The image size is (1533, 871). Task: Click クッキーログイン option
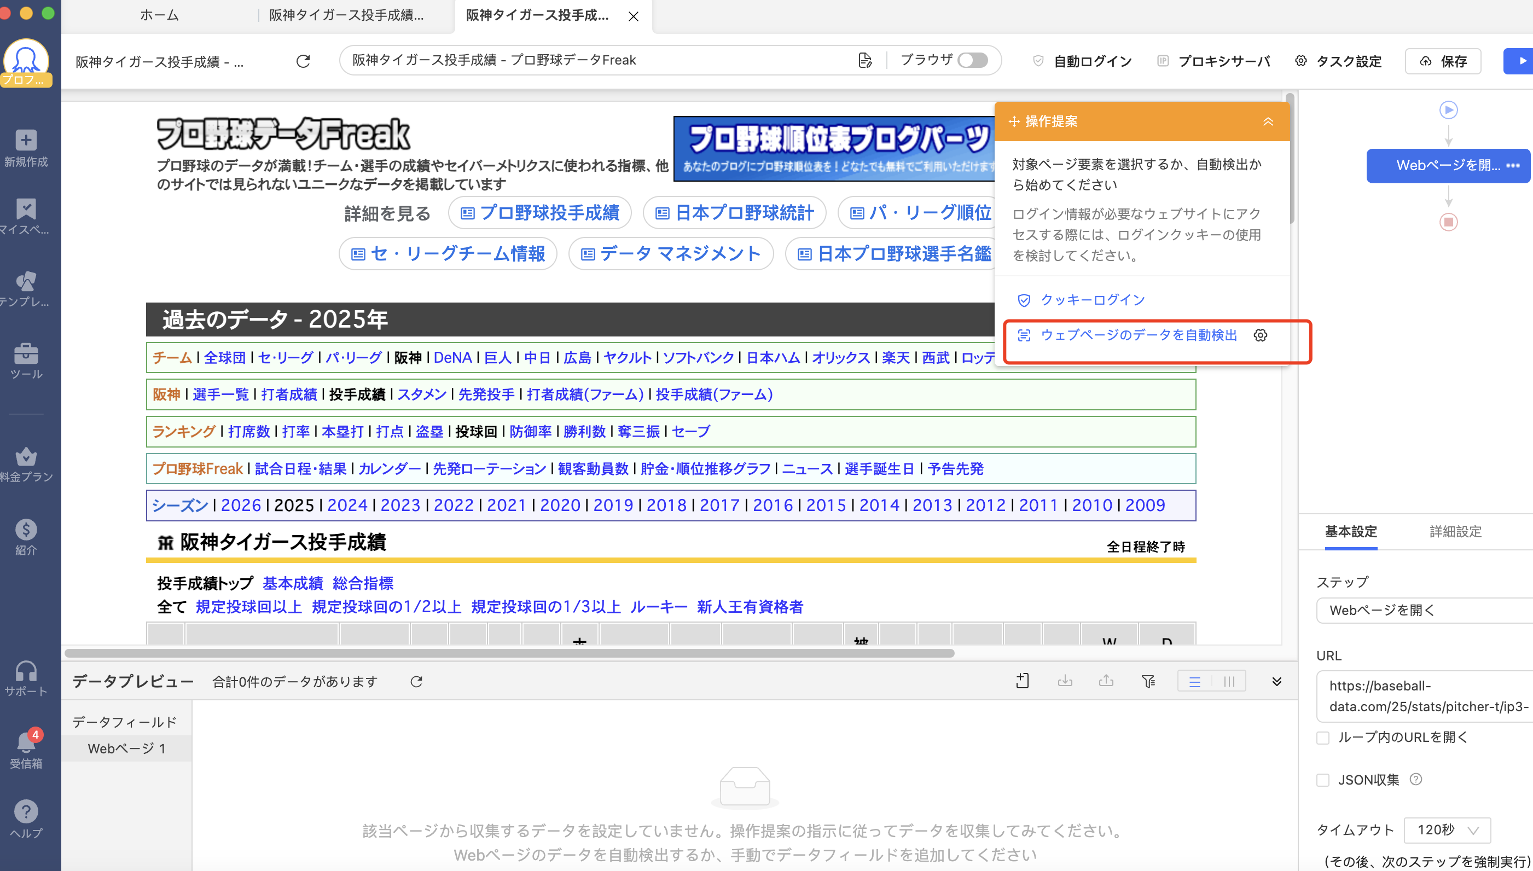pos(1081,300)
